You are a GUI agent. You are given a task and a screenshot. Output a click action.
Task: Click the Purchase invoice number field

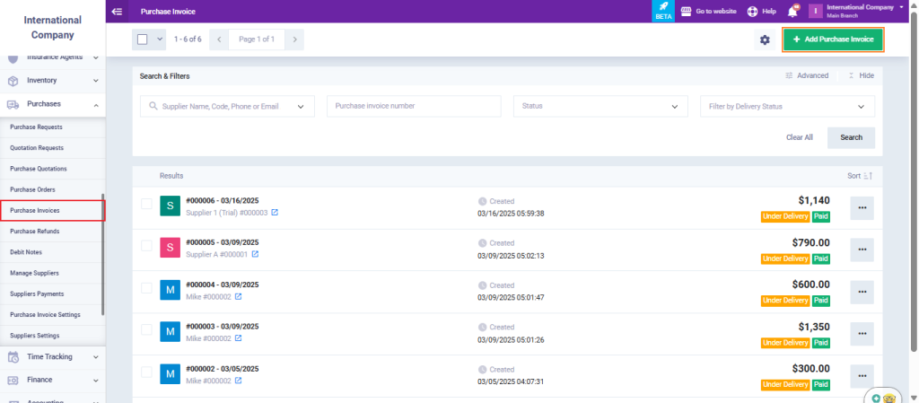point(414,107)
